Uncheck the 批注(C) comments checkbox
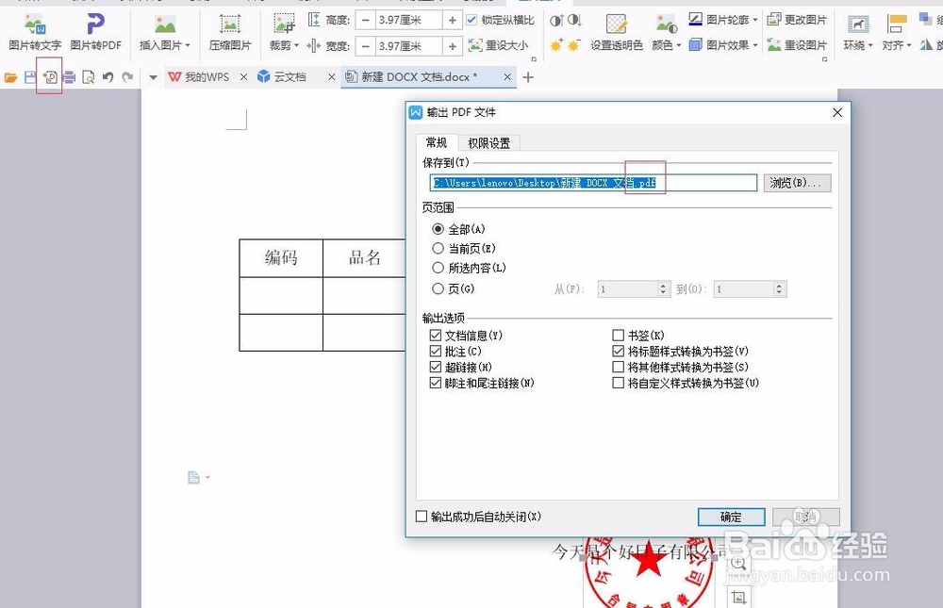The height and width of the screenshot is (608, 943). pos(436,351)
